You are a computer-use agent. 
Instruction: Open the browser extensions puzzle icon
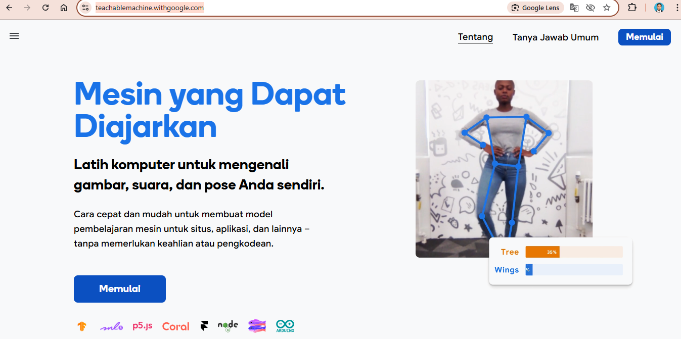click(x=632, y=8)
